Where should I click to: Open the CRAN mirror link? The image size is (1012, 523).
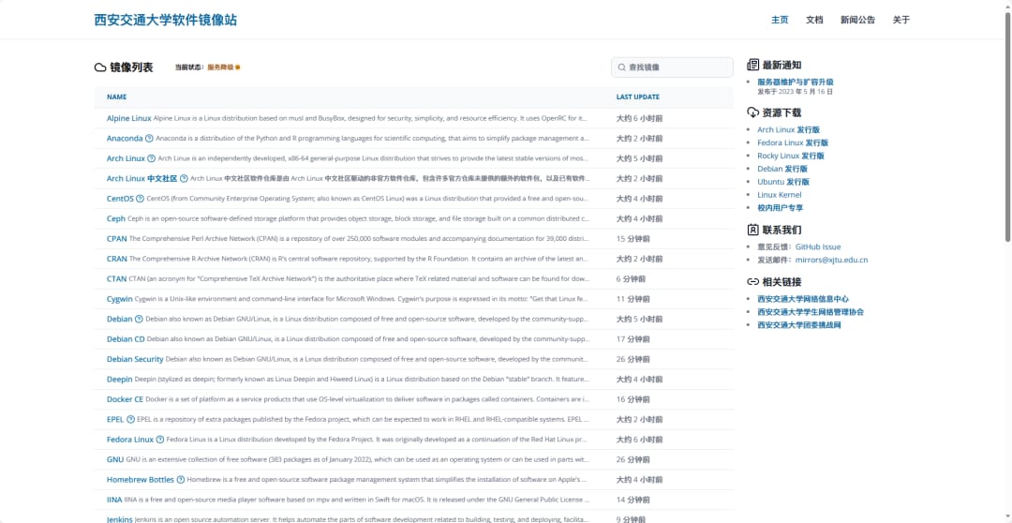[117, 259]
